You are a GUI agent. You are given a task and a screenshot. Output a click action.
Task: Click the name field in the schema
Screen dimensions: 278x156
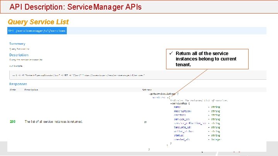[178, 107]
